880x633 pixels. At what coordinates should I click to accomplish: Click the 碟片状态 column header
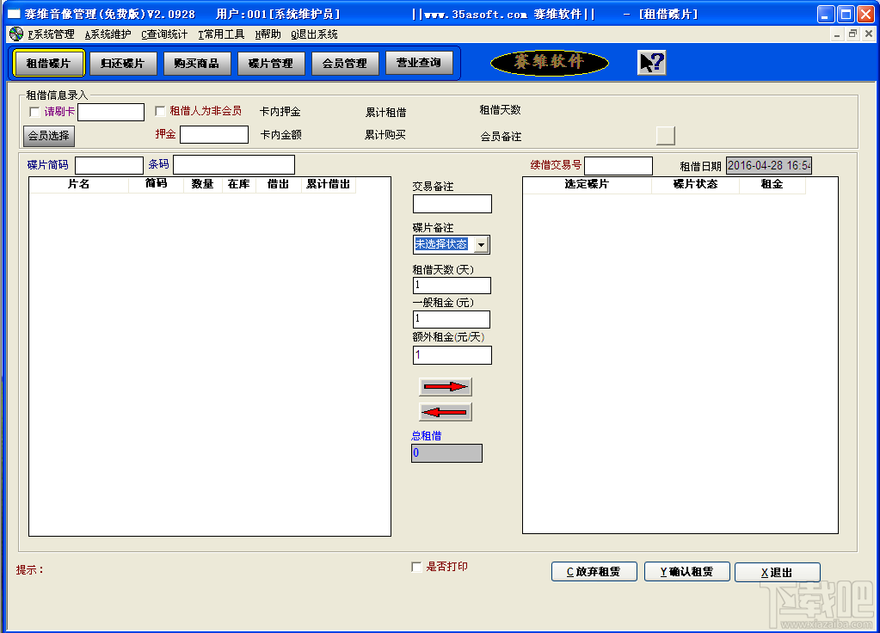pos(695,184)
